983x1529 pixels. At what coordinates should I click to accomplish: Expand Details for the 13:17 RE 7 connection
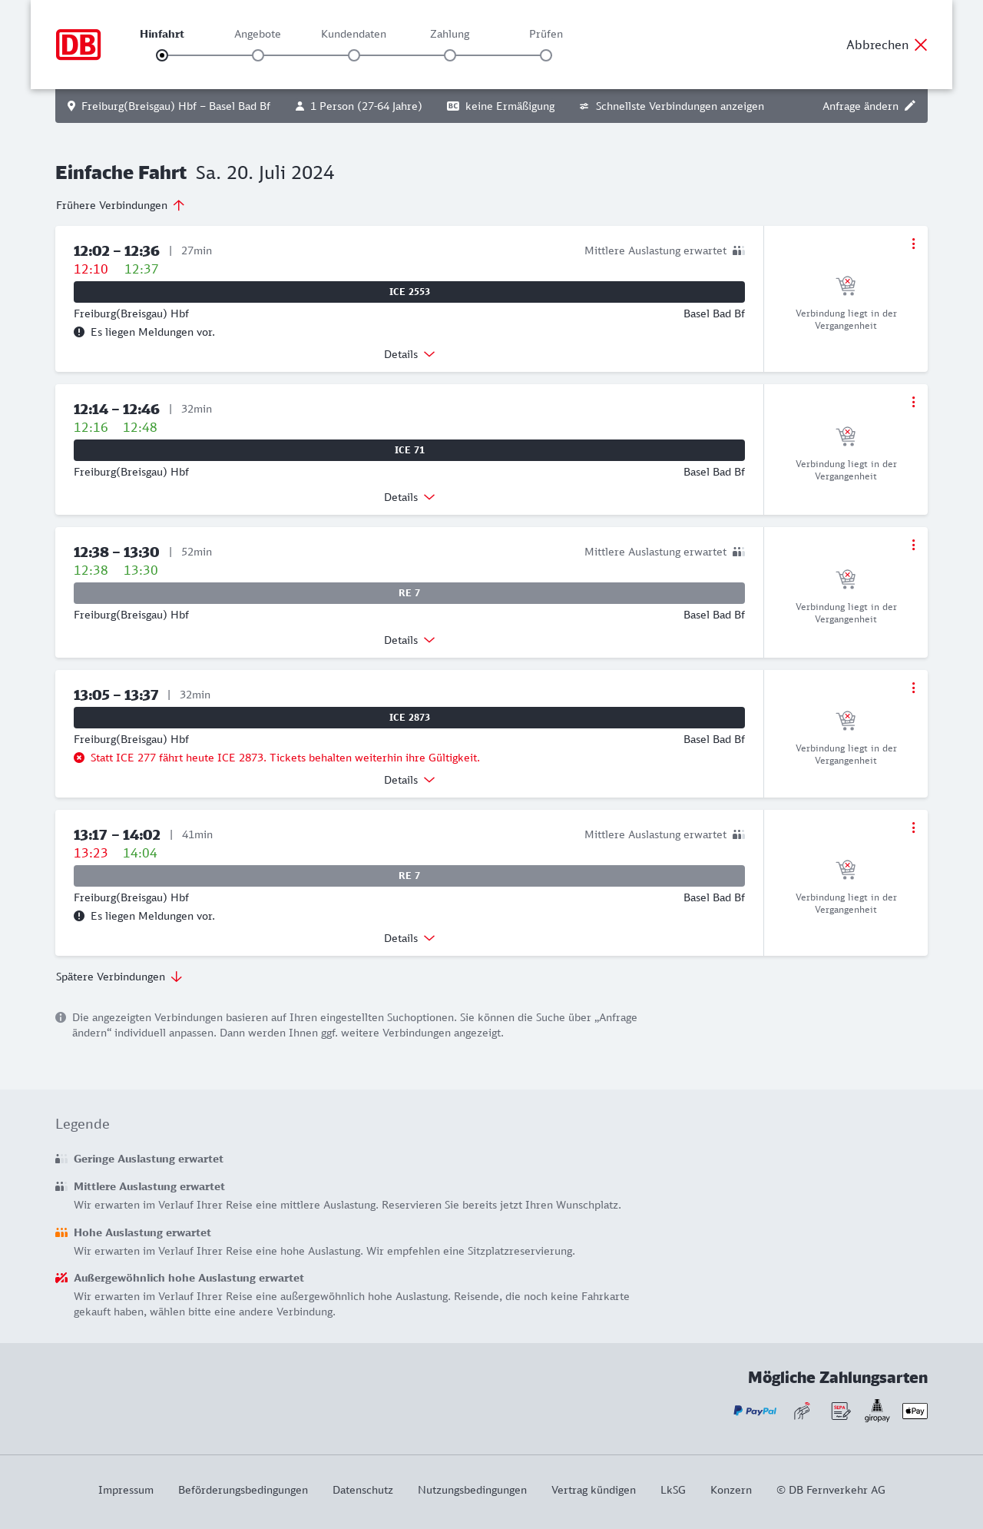409,938
